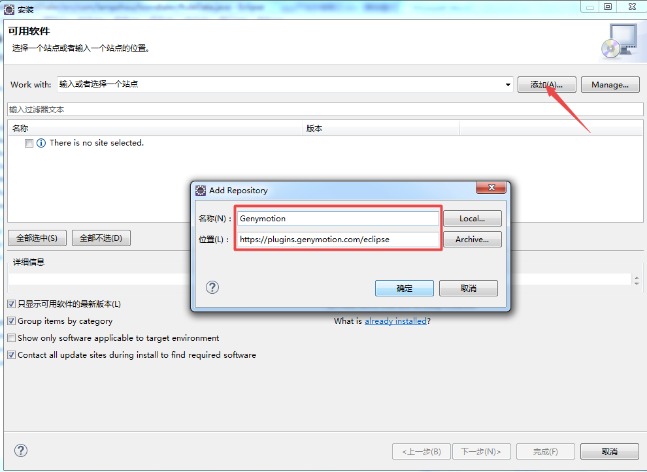Confirm with the 确定 button
Screen dimensions: 647x472
tap(405, 288)
